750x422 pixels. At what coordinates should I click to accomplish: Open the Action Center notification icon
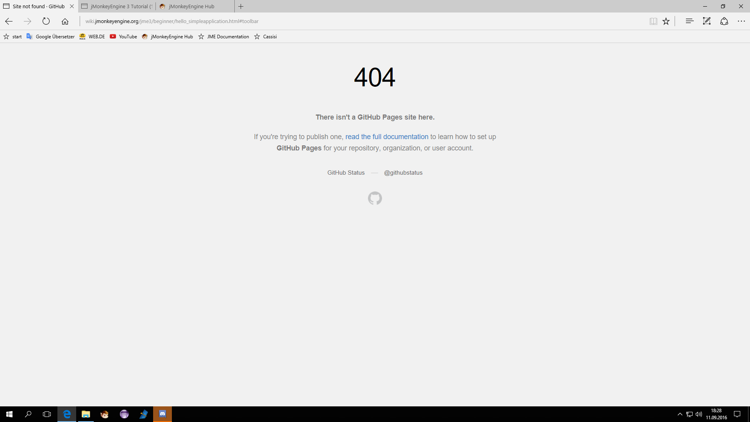click(x=737, y=414)
